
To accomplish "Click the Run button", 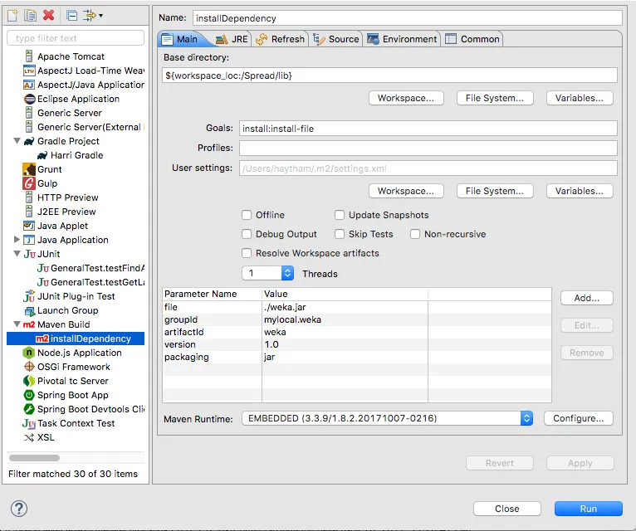I will pos(588,509).
